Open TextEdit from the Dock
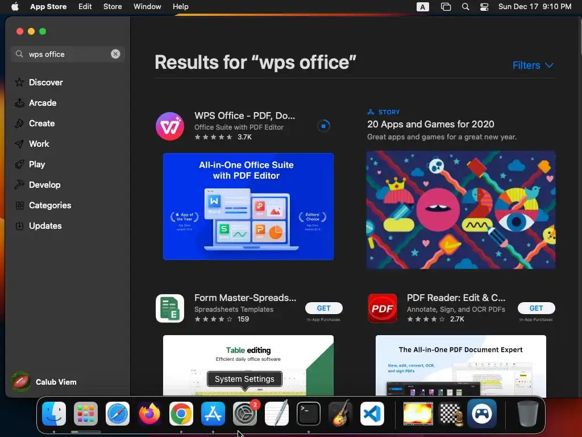 [x=277, y=414]
